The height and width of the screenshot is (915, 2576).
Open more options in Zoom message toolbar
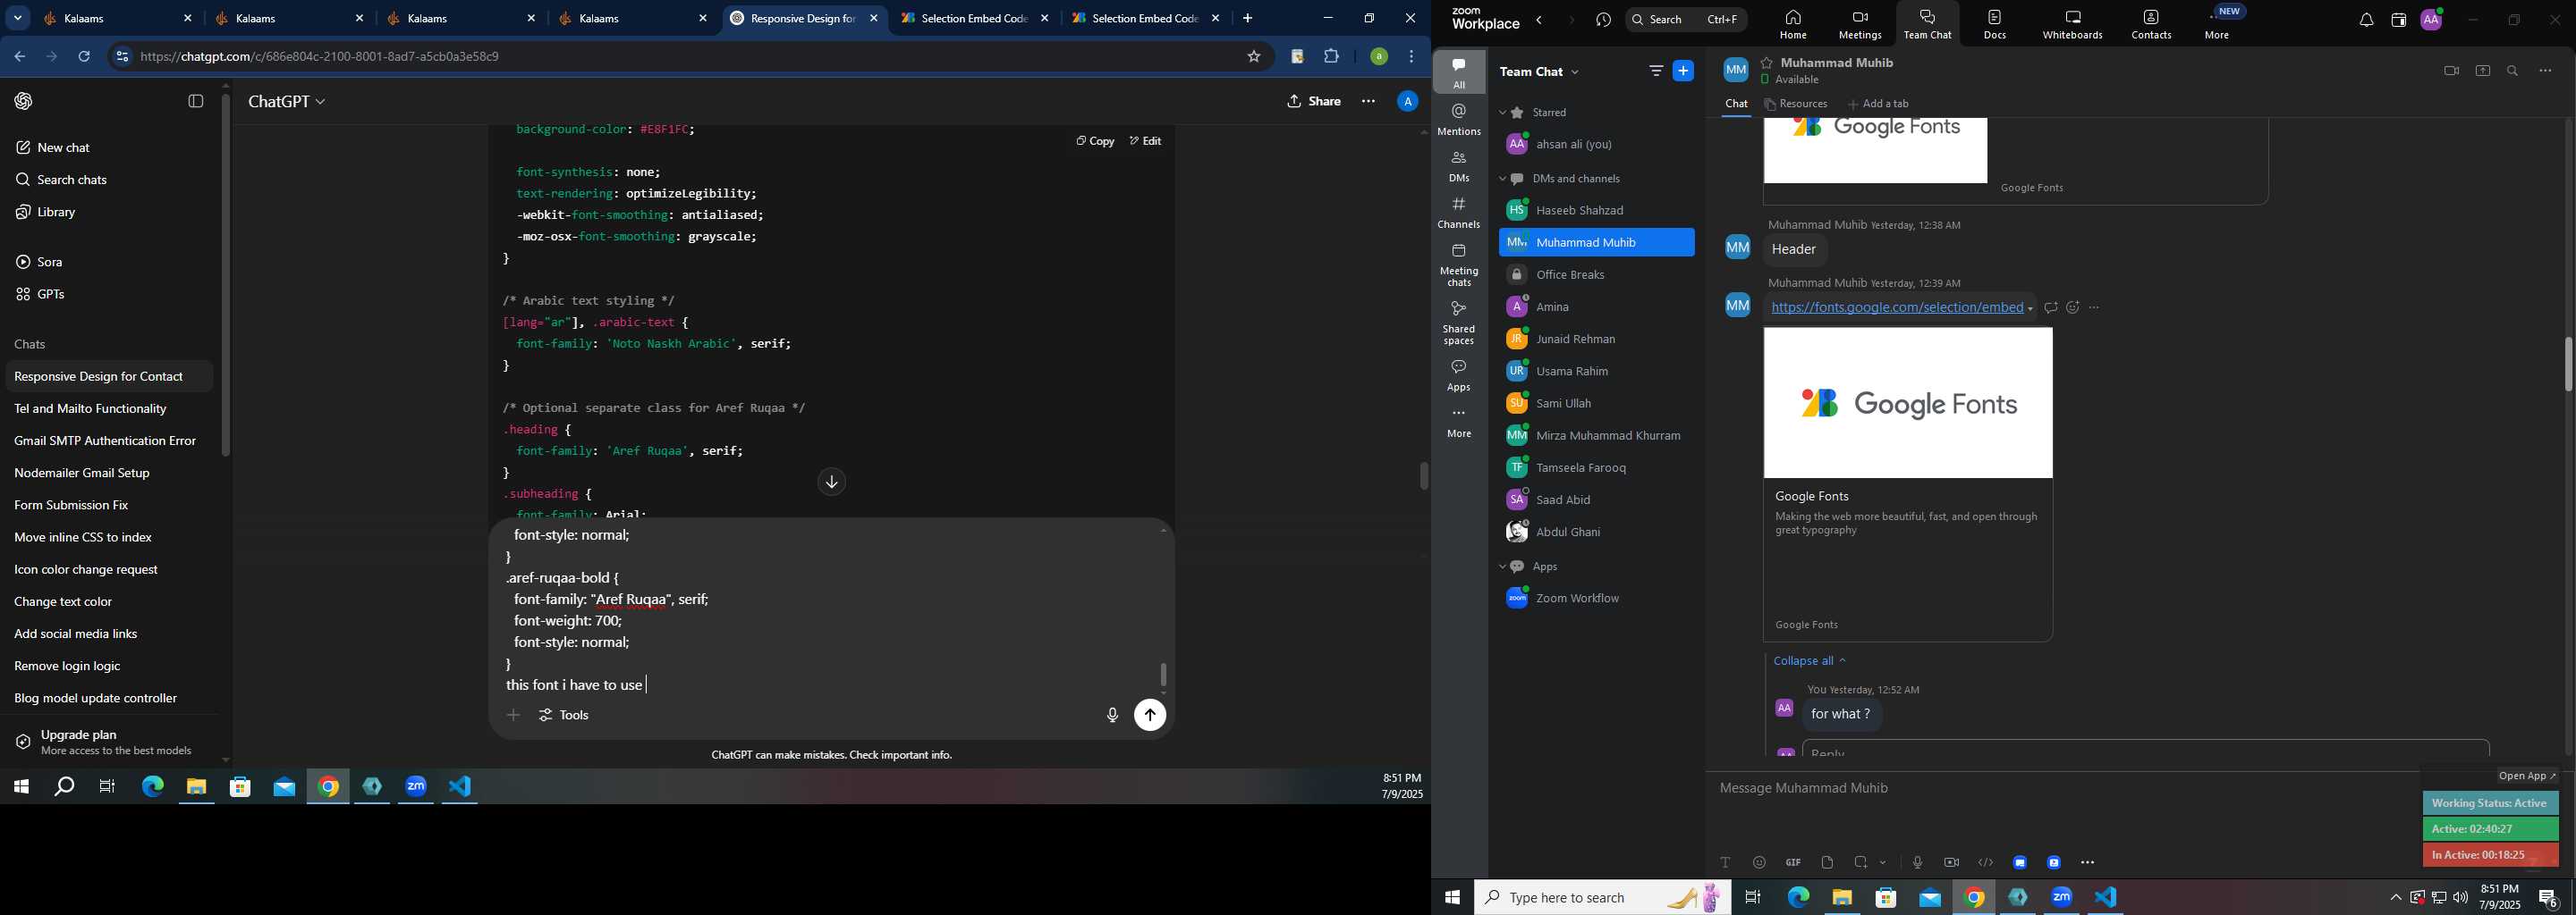click(2087, 862)
